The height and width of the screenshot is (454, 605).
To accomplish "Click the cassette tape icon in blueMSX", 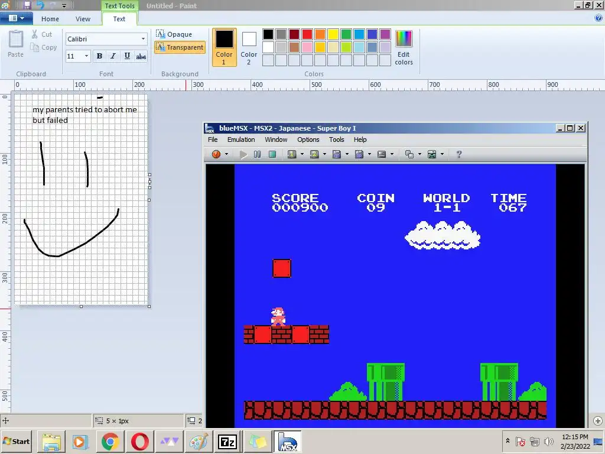I will (382, 154).
